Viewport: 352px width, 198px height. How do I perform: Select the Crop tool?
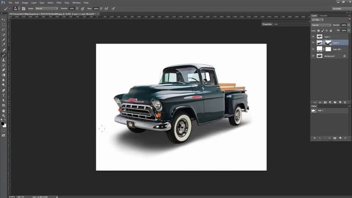(3, 40)
